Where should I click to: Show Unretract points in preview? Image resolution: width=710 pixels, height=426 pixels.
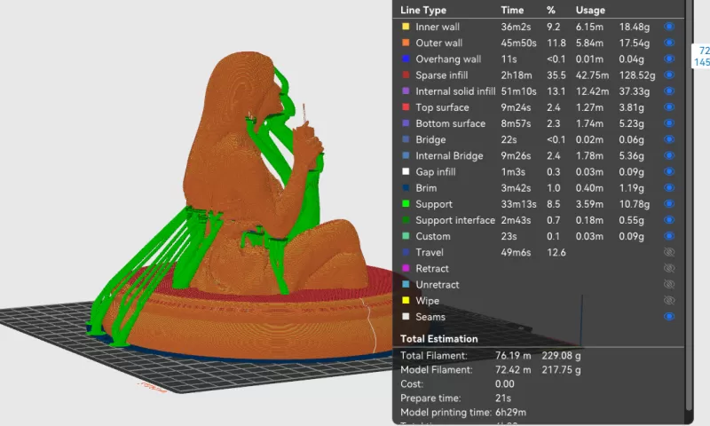[669, 284]
